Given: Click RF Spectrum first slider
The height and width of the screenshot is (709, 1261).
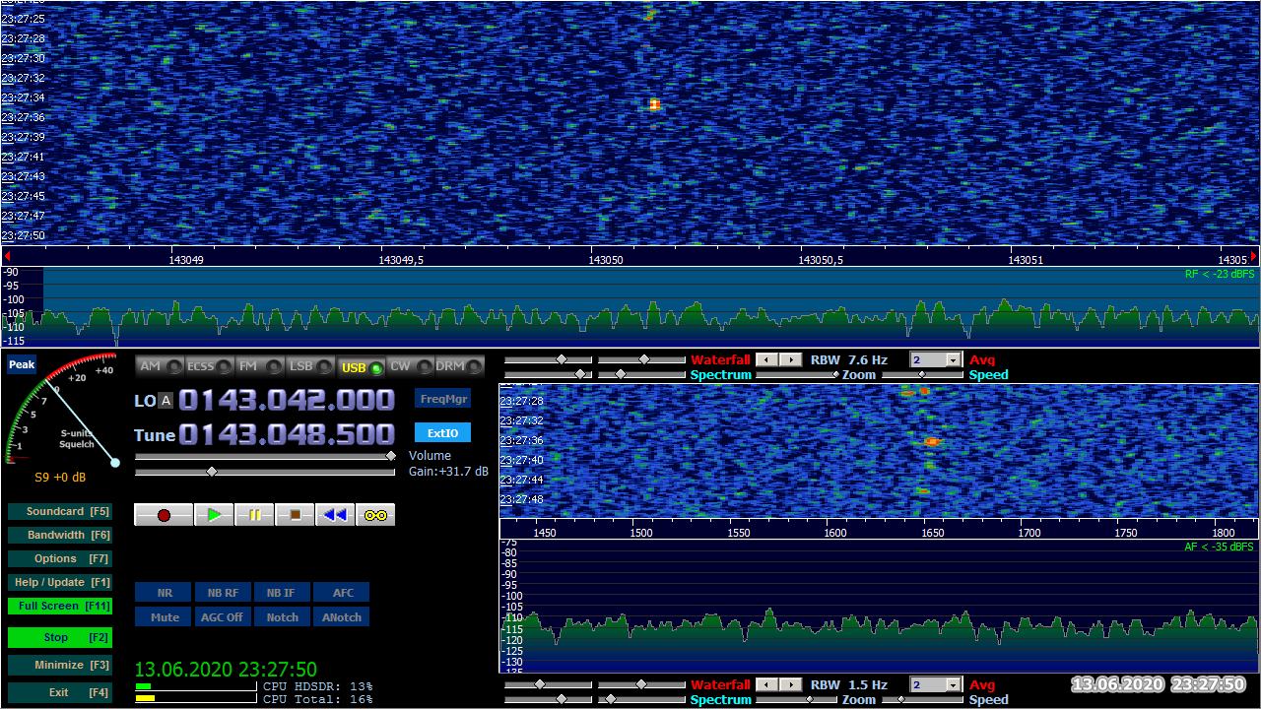Looking at the screenshot, I should (x=549, y=374).
